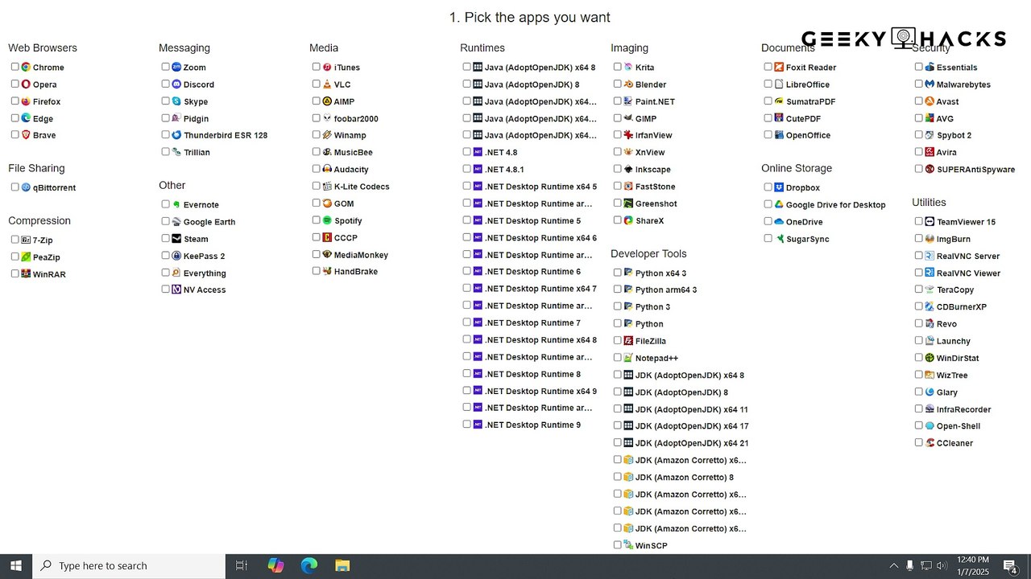Click the Steam icon
Screen dimensions: 1031x579
click(x=176, y=239)
